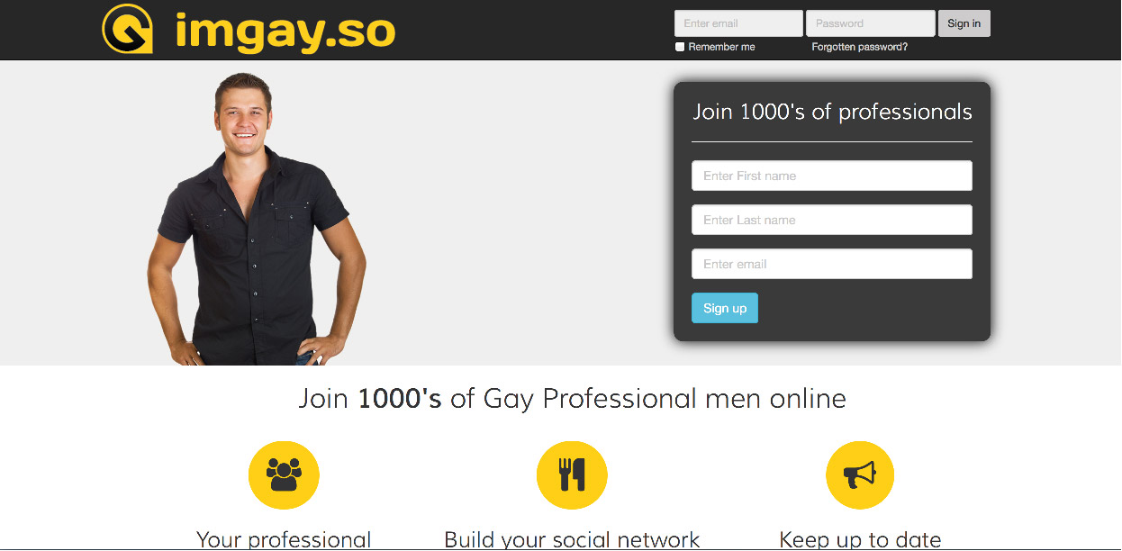Click the group of people icon

pos(284,475)
